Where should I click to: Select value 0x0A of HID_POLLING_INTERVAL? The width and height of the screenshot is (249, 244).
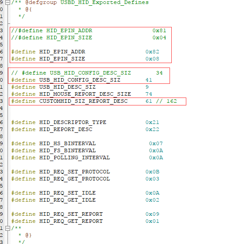tap(156, 158)
